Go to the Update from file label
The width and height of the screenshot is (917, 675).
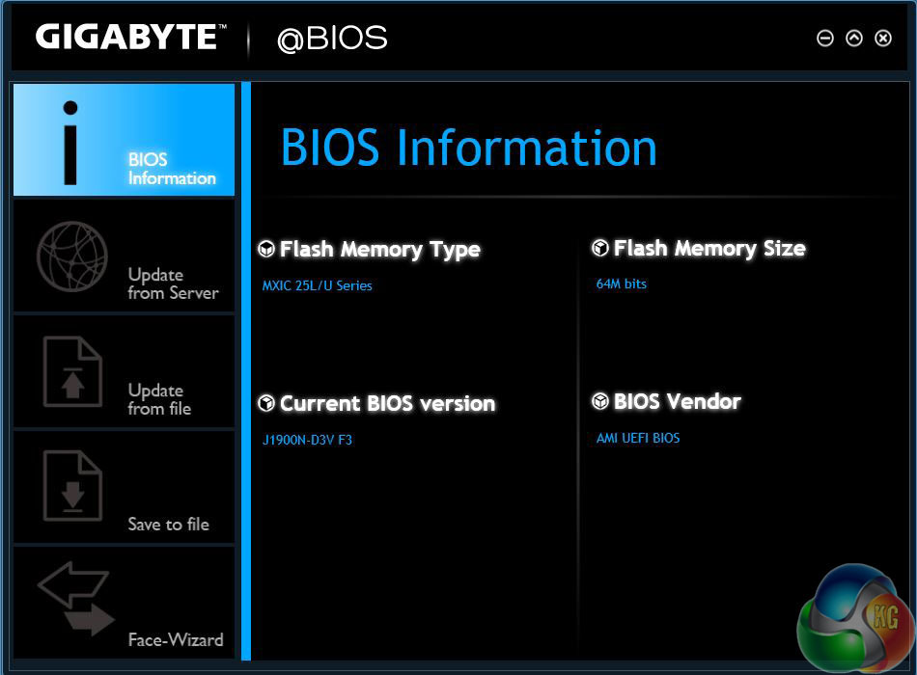[x=159, y=399]
